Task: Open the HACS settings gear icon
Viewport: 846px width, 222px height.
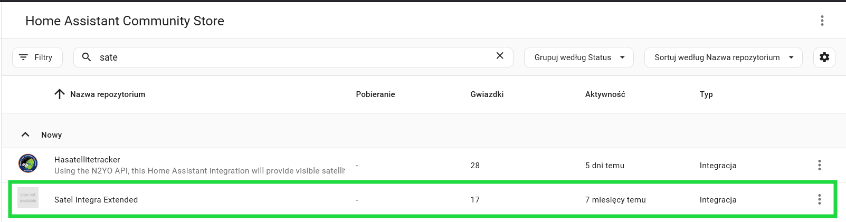Action: click(824, 57)
